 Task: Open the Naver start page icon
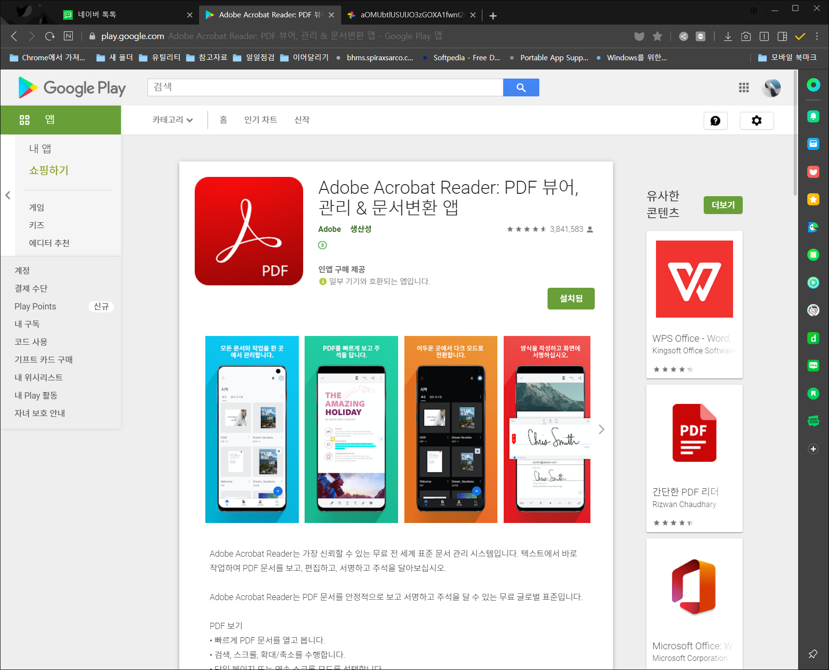point(68,36)
